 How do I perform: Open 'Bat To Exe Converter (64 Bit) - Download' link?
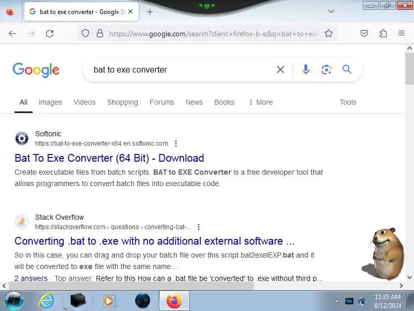click(x=109, y=158)
